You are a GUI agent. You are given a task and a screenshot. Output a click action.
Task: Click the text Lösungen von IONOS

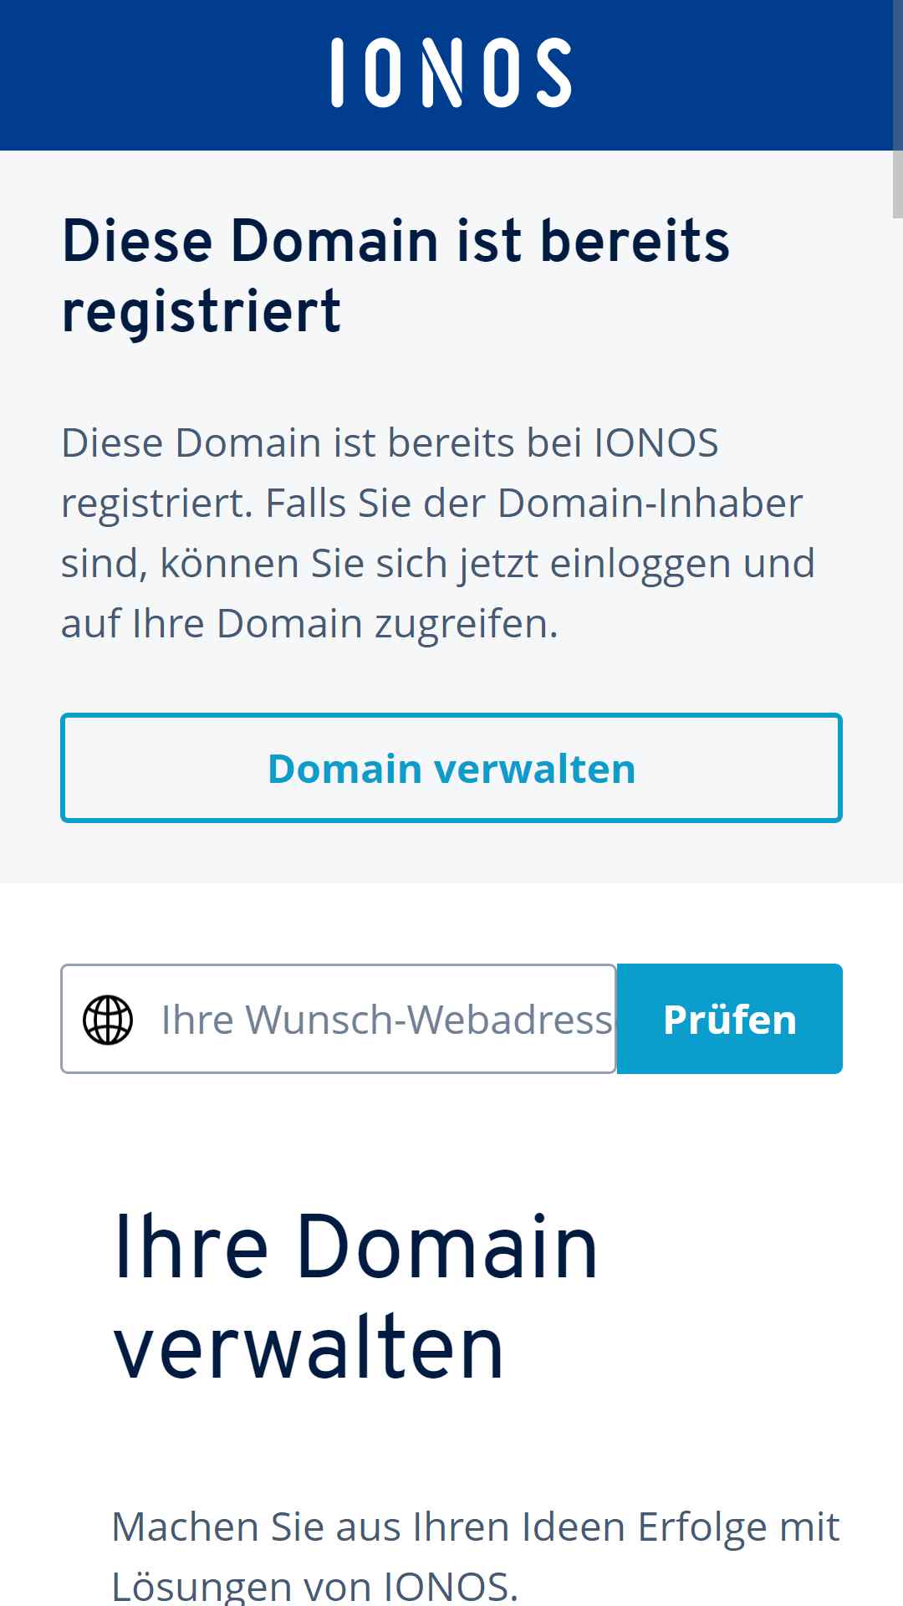point(315,1586)
